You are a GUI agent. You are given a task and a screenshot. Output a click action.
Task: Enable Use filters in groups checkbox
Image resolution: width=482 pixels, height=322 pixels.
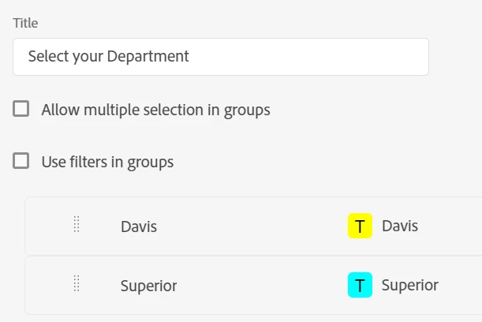pyautogui.click(x=21, y=161)
